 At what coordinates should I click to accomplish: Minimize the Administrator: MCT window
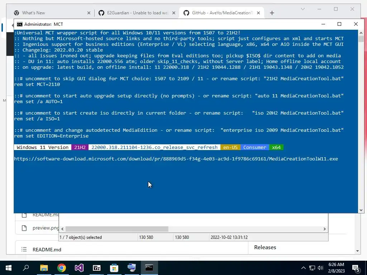point(323,24)
